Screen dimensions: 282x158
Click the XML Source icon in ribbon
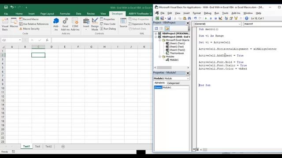(123, 23)
